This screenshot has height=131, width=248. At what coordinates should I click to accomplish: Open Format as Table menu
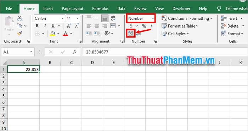(x=180, y=26)
